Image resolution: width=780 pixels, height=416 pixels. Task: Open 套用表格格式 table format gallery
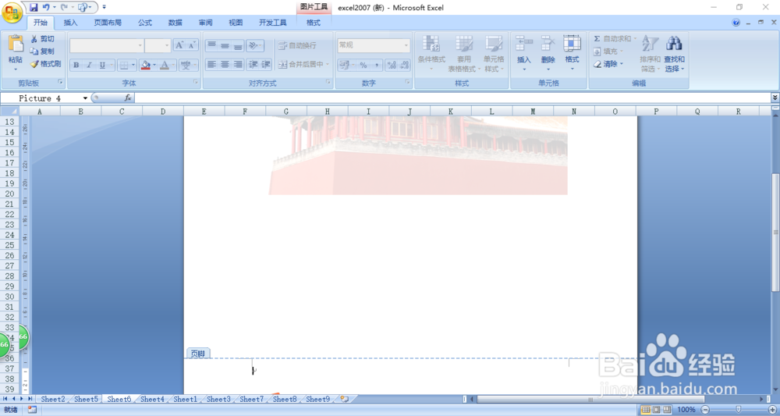click(464, 54)
